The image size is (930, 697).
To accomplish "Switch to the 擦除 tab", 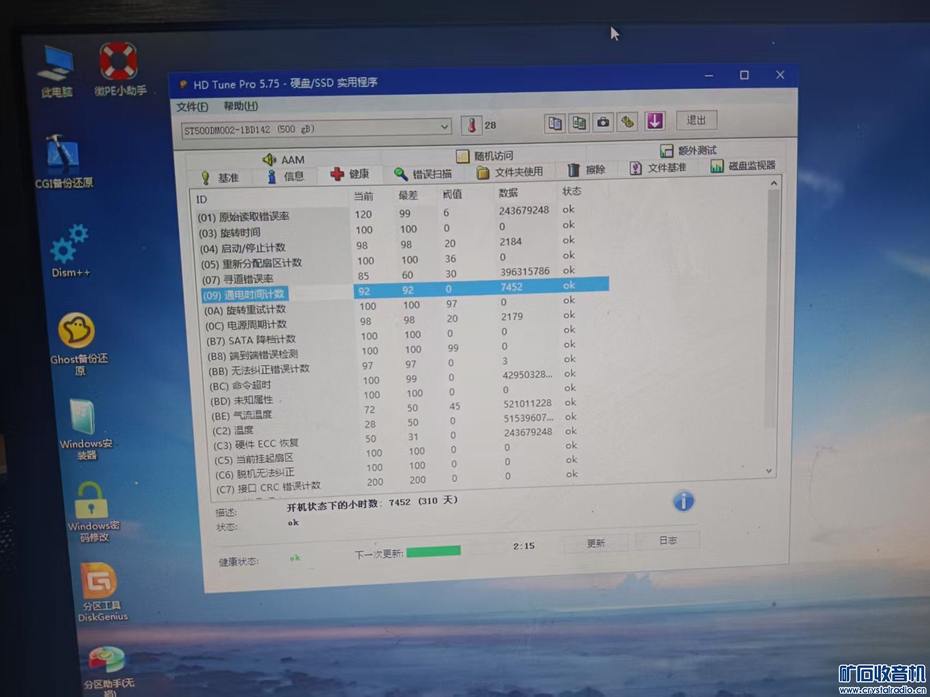I will pyautogui.click(x=586, y=170).
